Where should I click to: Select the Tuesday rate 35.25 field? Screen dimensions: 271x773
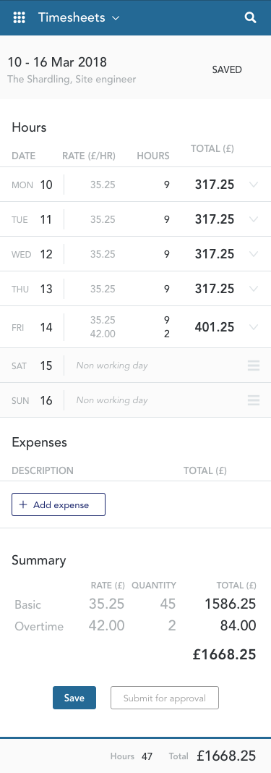[x=103, y=219]
